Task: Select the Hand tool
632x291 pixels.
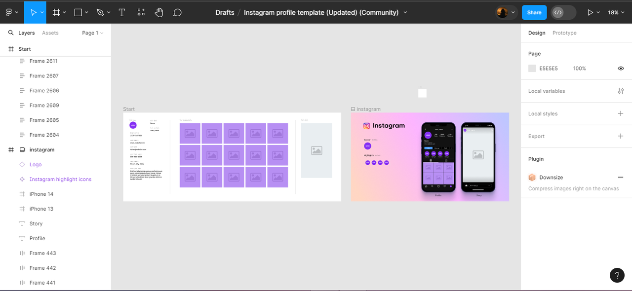Action: (x=159, y=12)
